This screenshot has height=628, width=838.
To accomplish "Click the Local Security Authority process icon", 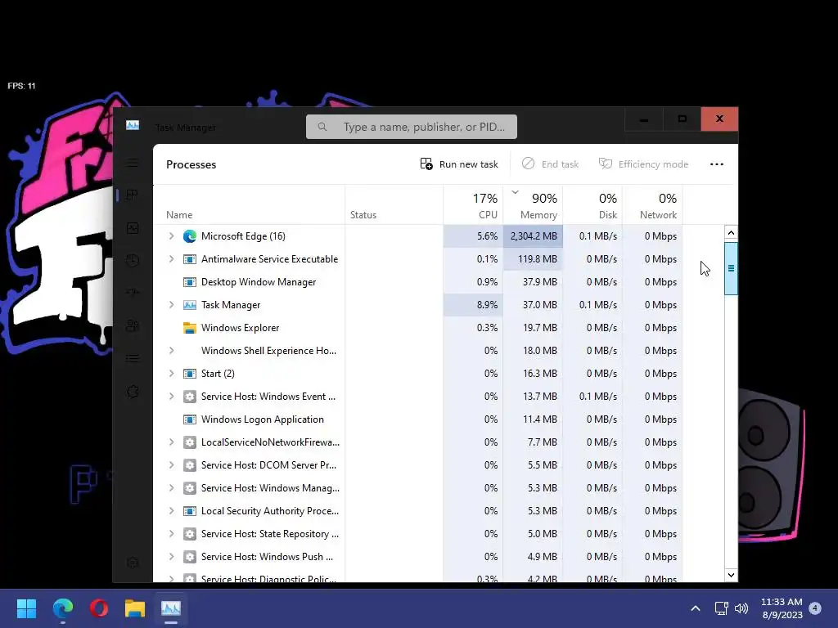I will pos(189,511).
